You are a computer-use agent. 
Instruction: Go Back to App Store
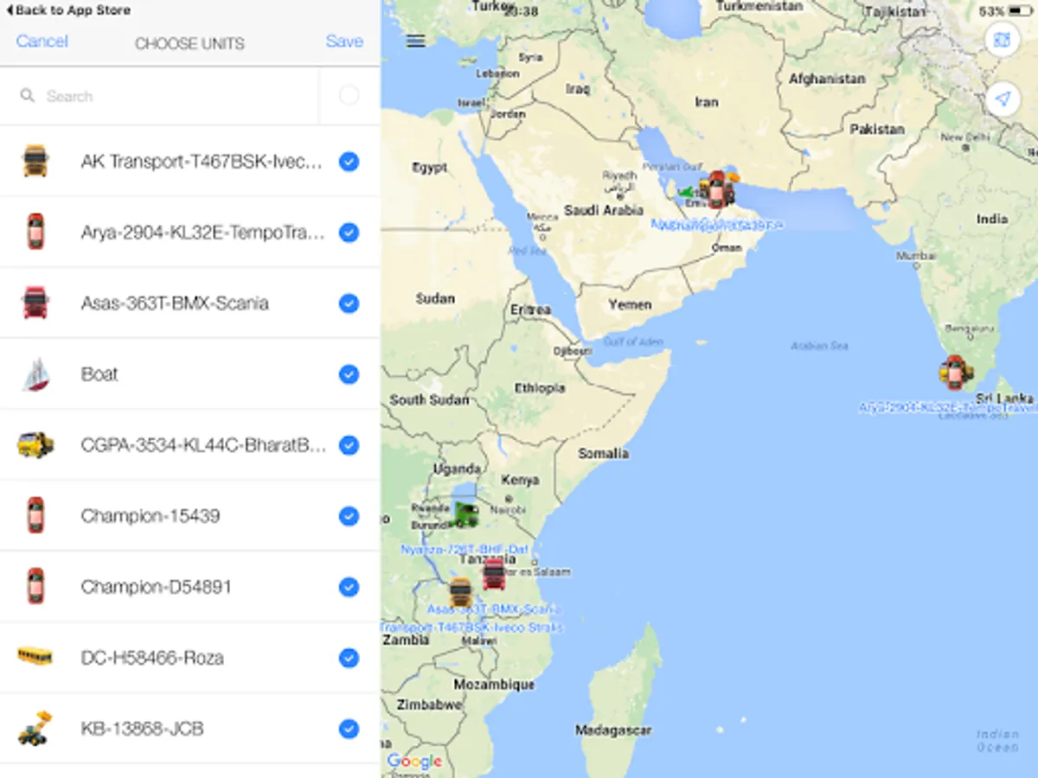(68, 10)
